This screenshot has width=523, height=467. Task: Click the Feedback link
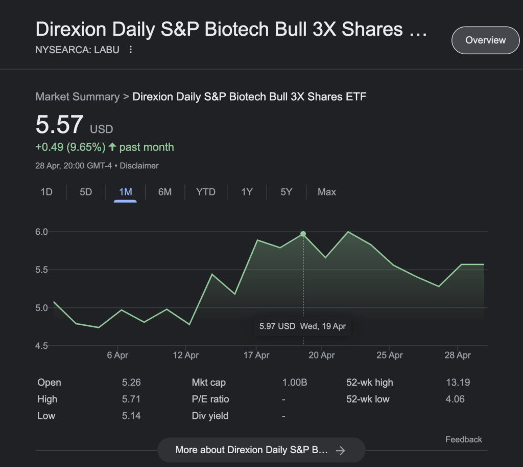464,439
